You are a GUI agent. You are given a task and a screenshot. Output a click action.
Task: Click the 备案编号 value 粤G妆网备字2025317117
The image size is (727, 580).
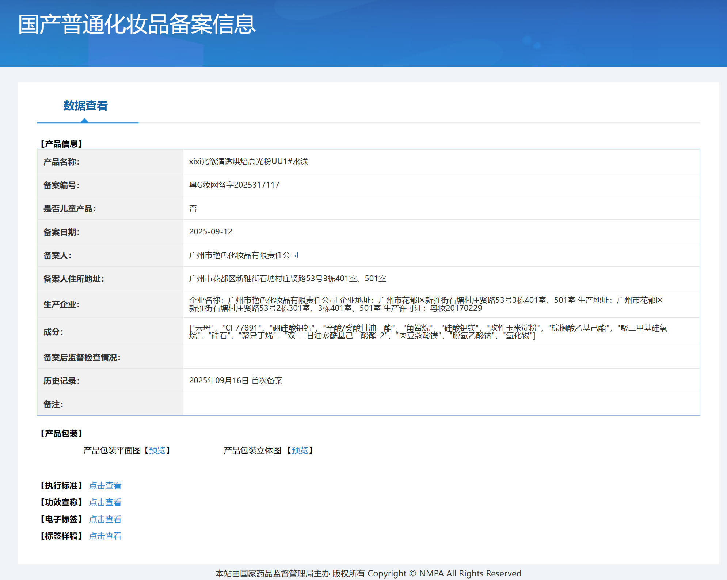pos(234,185)
